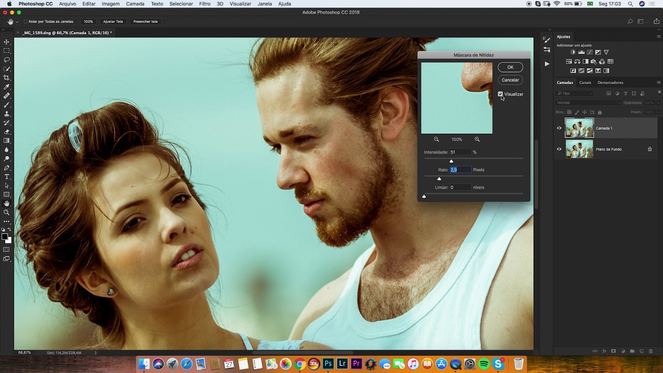Image resolution: width=663 pixels, height=373 pixels.
Task: Toggle the layer filter switch
Action: 659,93
